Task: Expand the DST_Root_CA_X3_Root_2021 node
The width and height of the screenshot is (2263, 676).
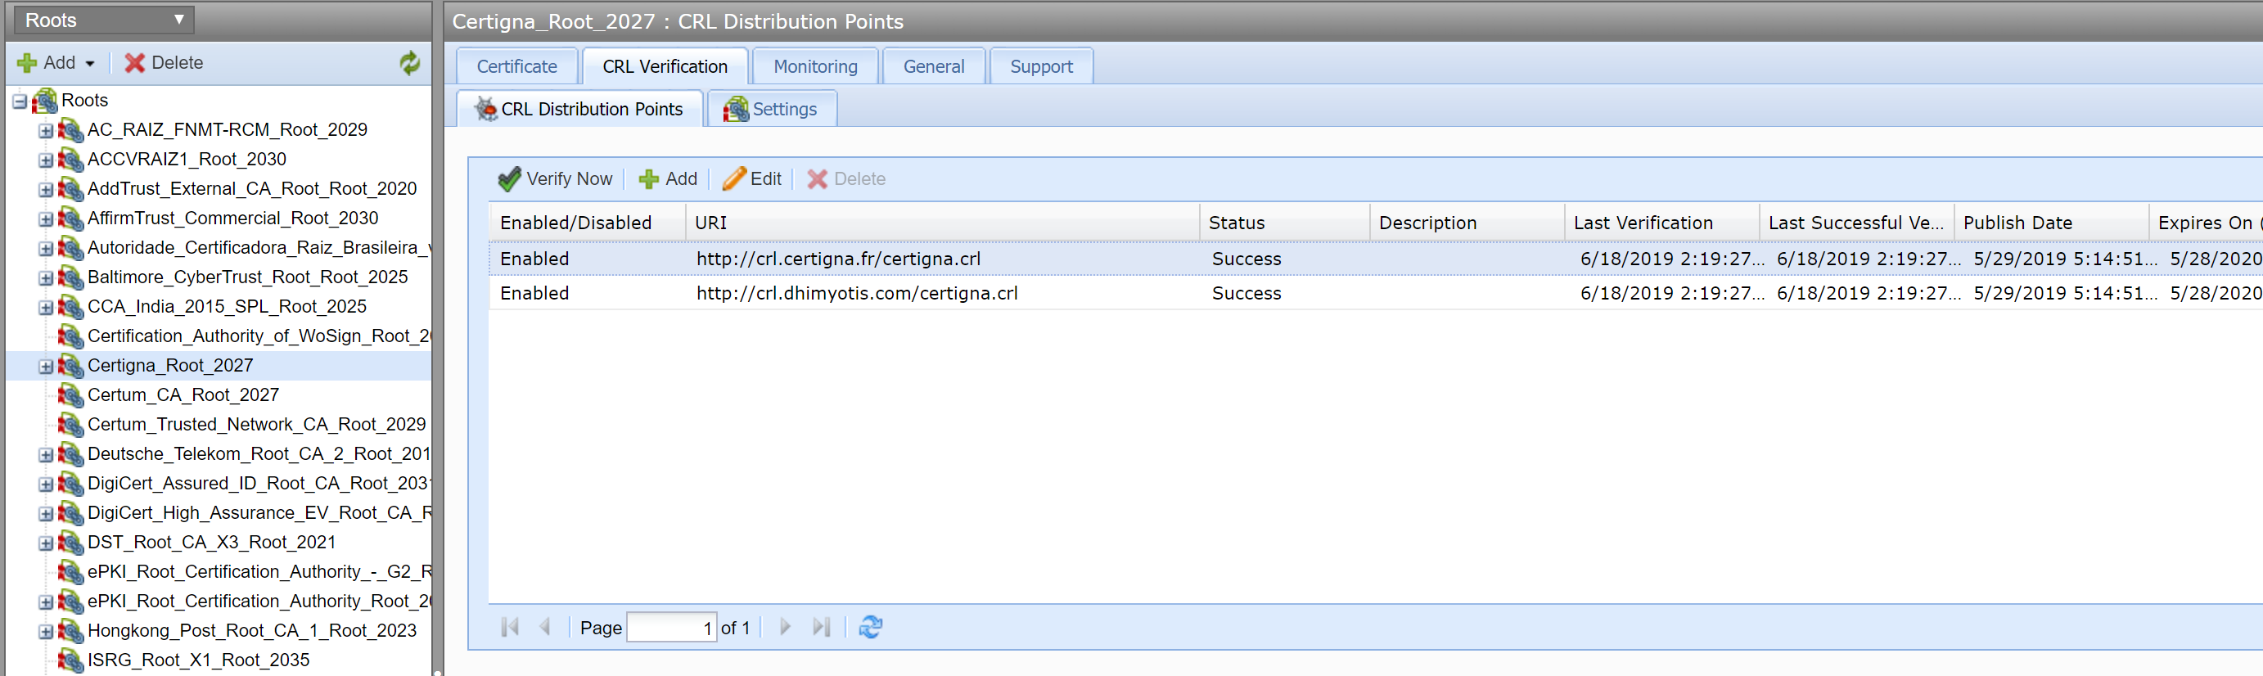Action: point(46,543)
